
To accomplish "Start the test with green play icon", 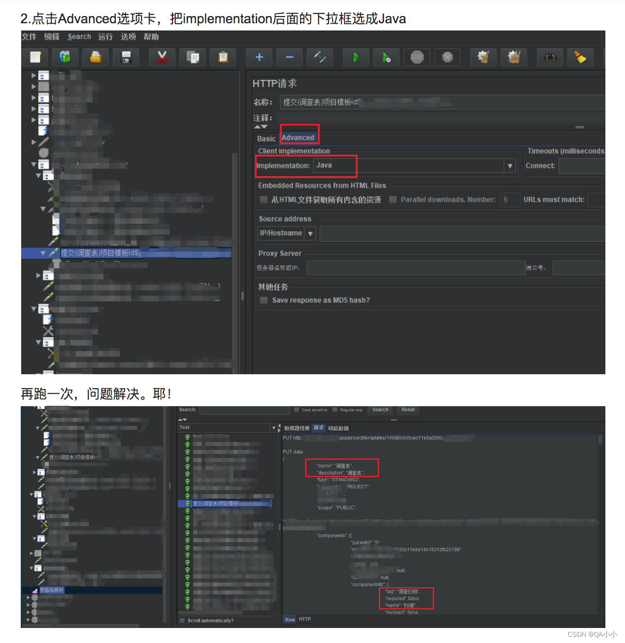I will coord(356,57).
